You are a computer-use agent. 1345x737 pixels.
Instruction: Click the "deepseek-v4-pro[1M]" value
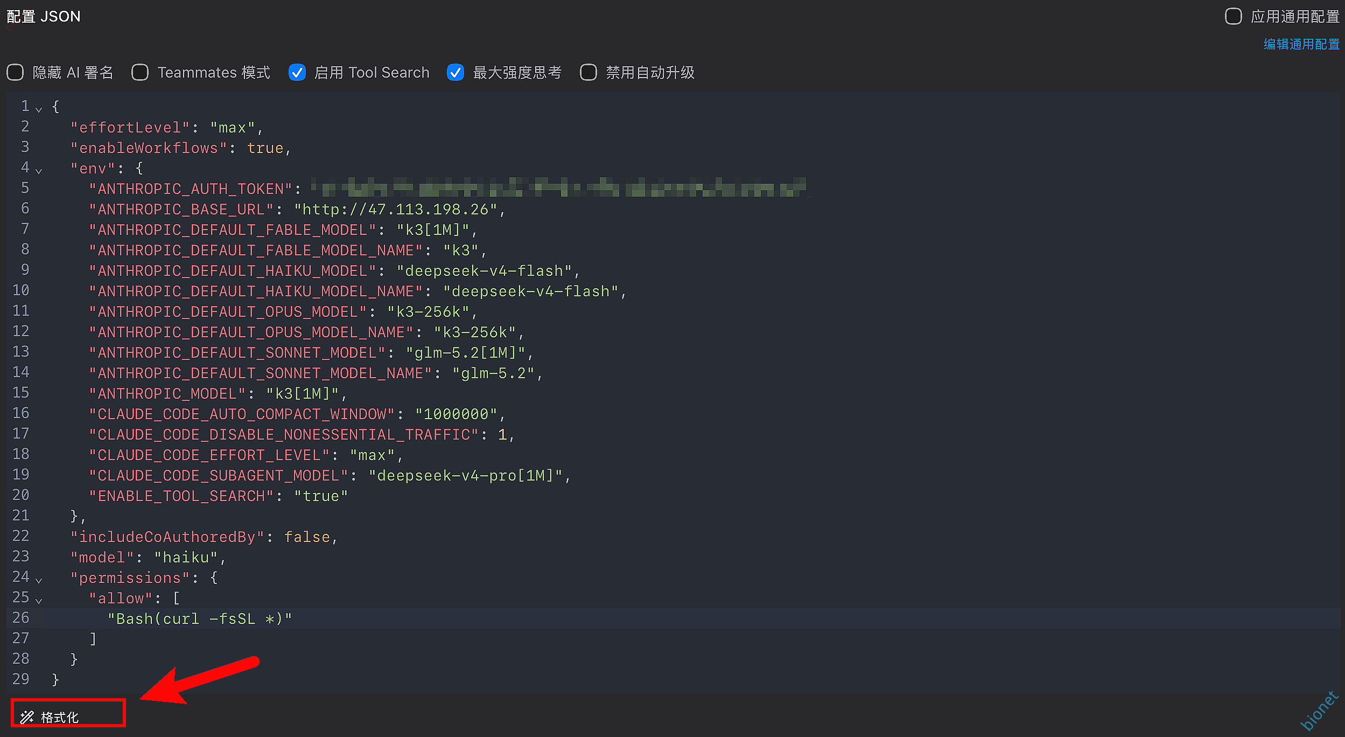pos(465,476)
